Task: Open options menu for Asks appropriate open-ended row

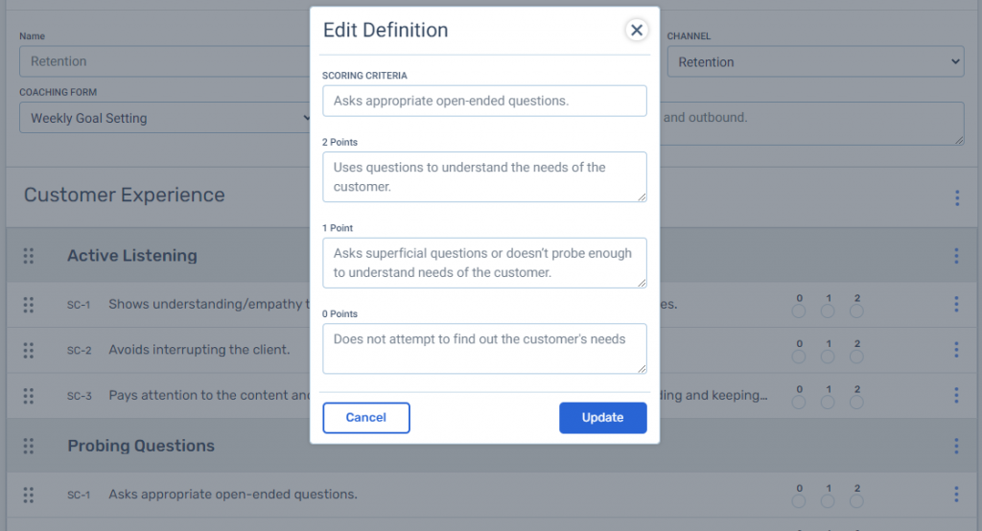Action: [956, 495]
